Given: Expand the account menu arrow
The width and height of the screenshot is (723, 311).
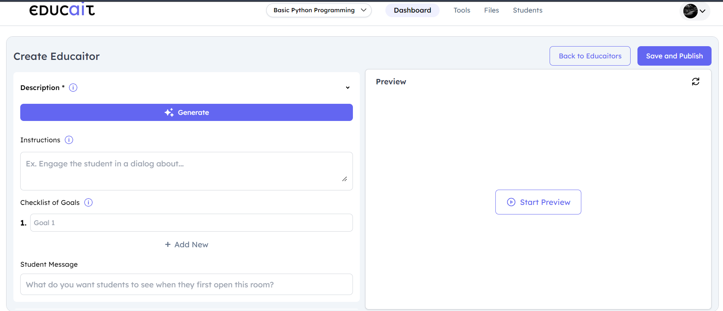Looking at the screenshot, I should tap(702, 11).
